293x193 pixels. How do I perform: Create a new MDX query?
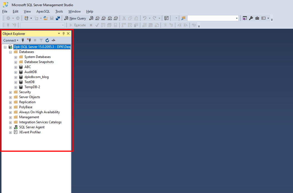pyautogui.click(x=97, y=18)
